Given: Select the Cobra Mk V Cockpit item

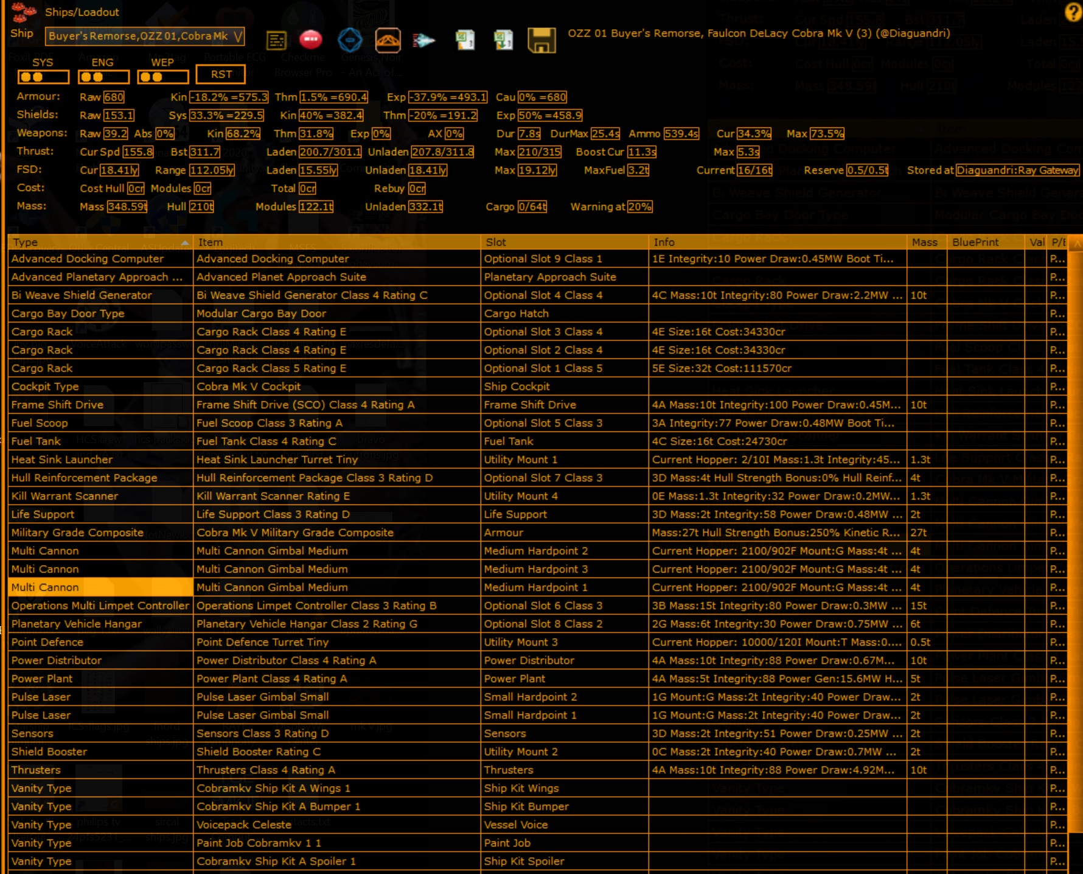Looking at the screenshot, I should point(336,386).
